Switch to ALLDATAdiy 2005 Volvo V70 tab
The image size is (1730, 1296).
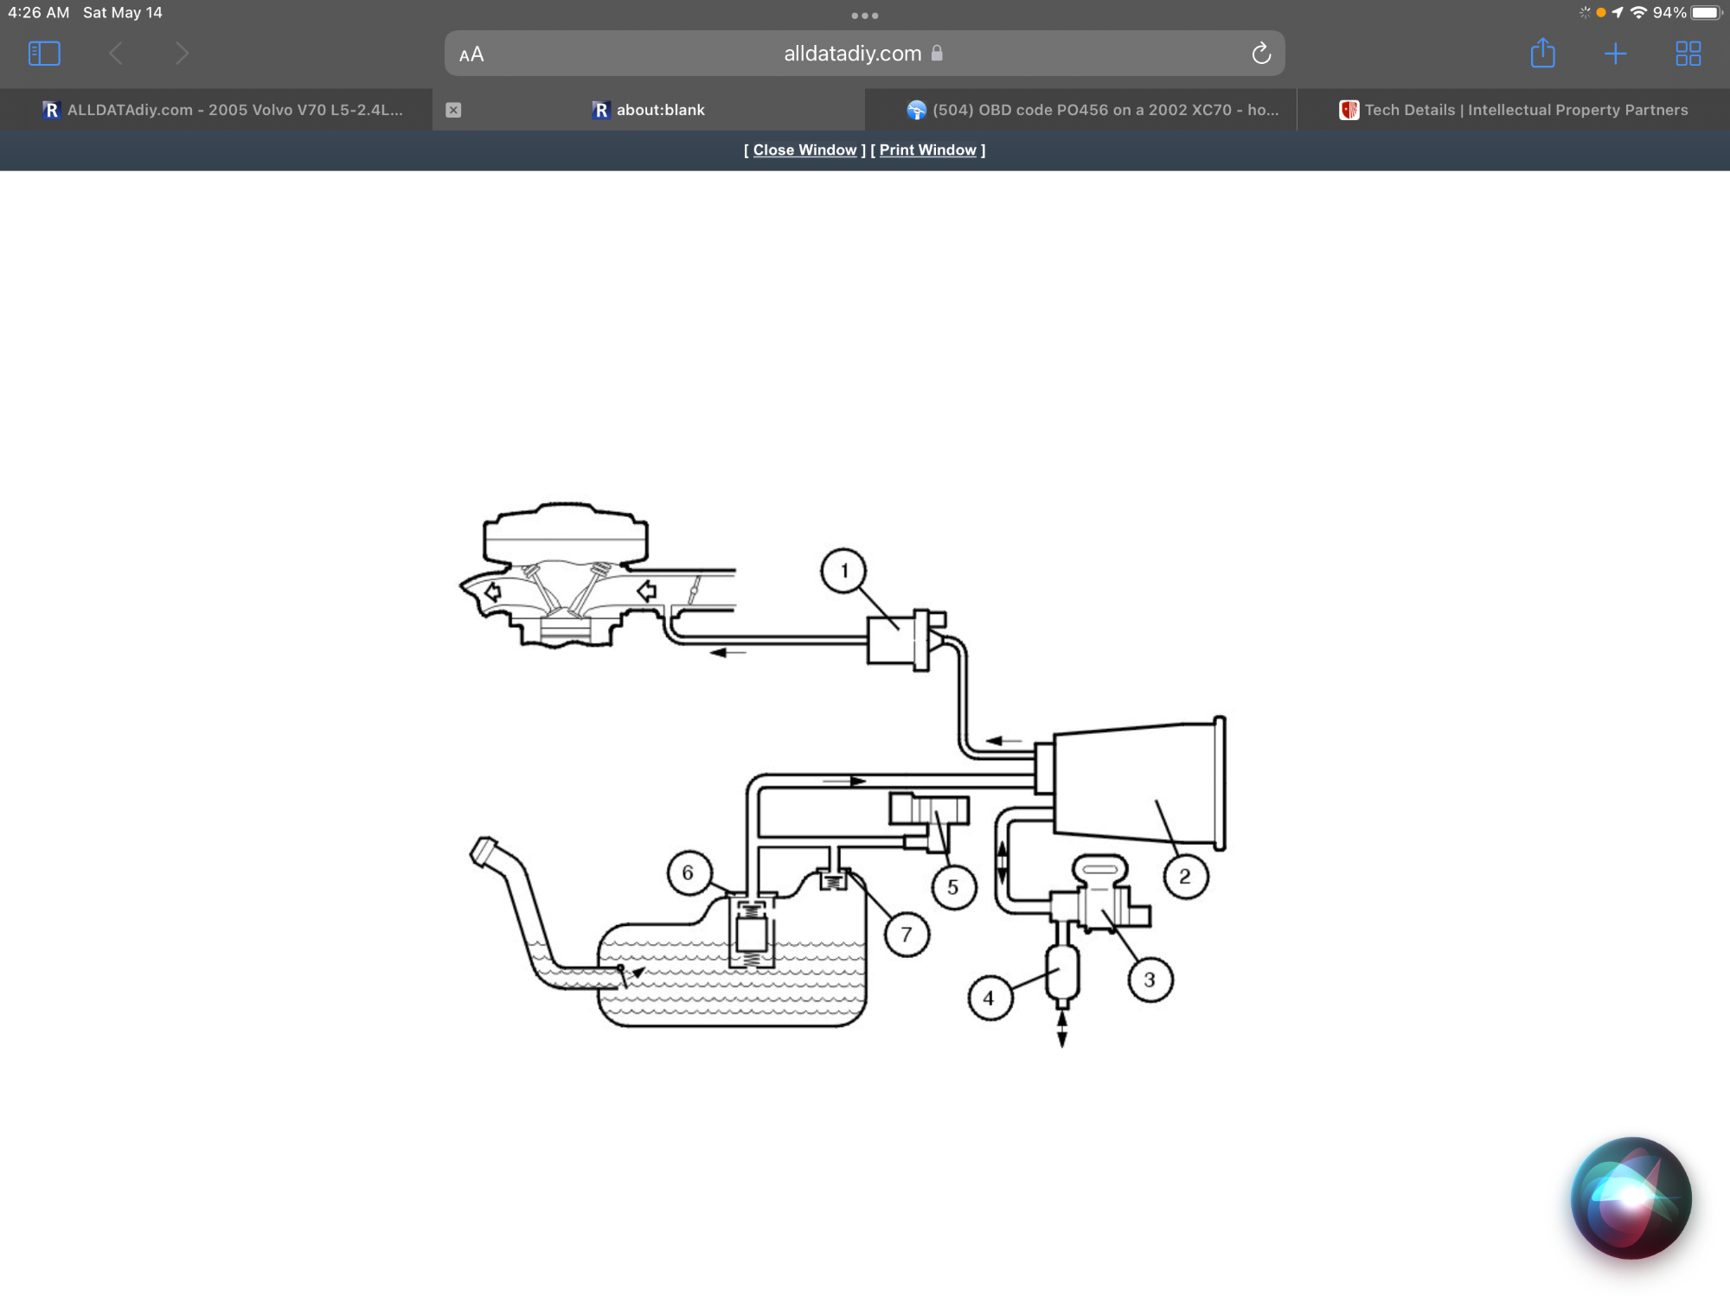pos(223,110)
